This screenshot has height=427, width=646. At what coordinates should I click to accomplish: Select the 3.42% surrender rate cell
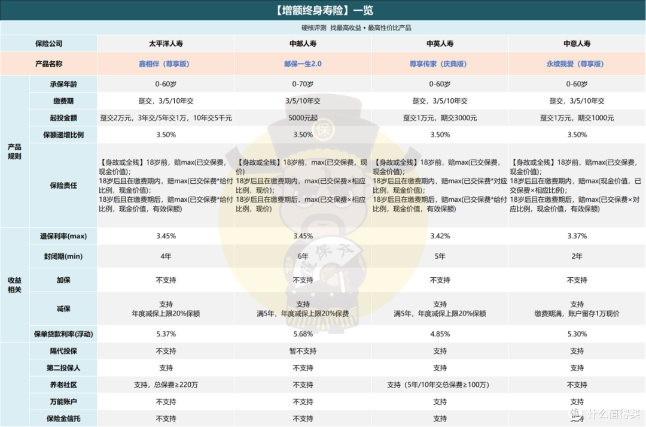click(440, 237)
